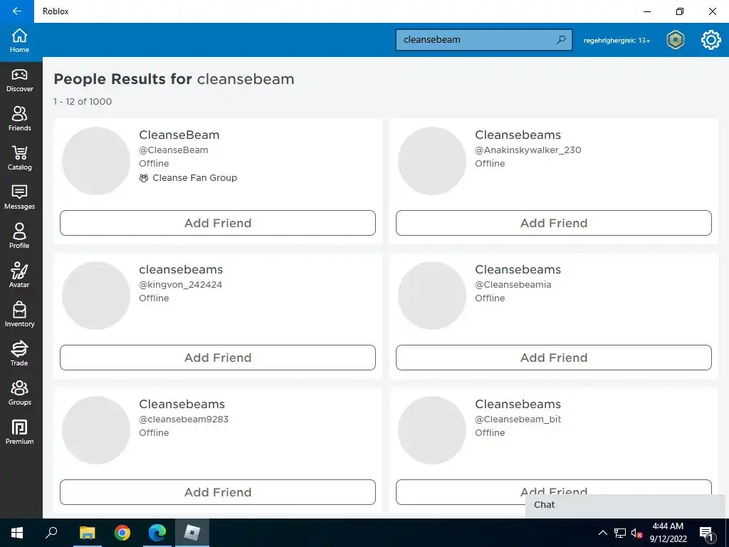Select the Roblox taskbar icon
This screenshot has width=729, height=547.
(192, 533)
